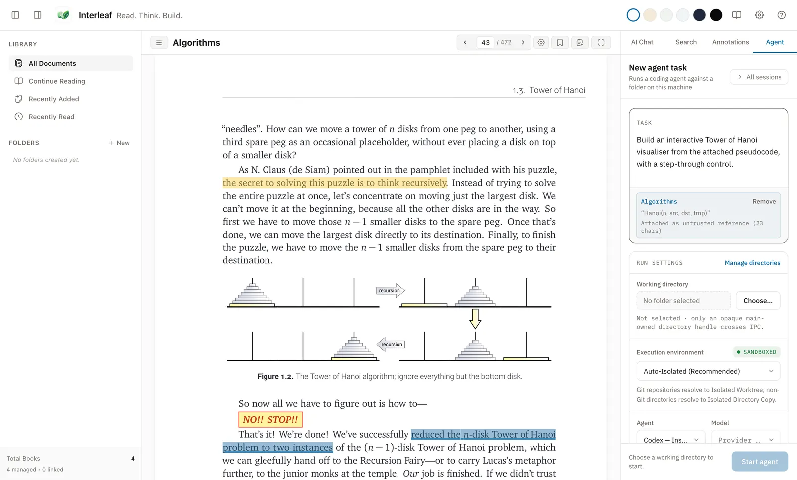Image resolution: width=797 pixels, height=480 pixels.
Task: Open the table of contents list icon
Action: tap(159, 43)
